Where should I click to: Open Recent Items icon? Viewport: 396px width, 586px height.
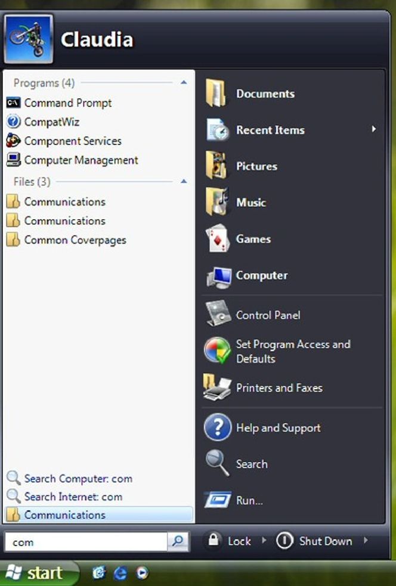tap(217, 130)
